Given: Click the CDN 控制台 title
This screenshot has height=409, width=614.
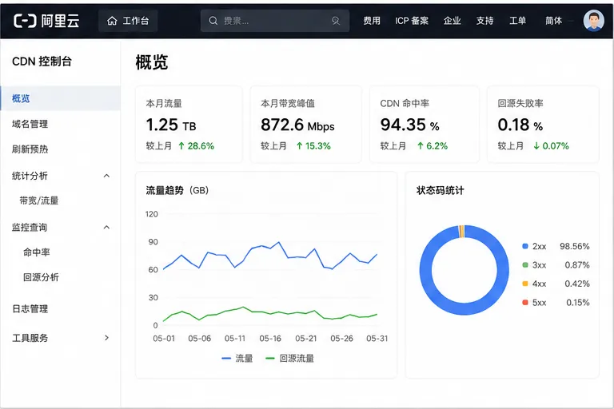Looking at the screenshot, I should [x=42, y=62].
